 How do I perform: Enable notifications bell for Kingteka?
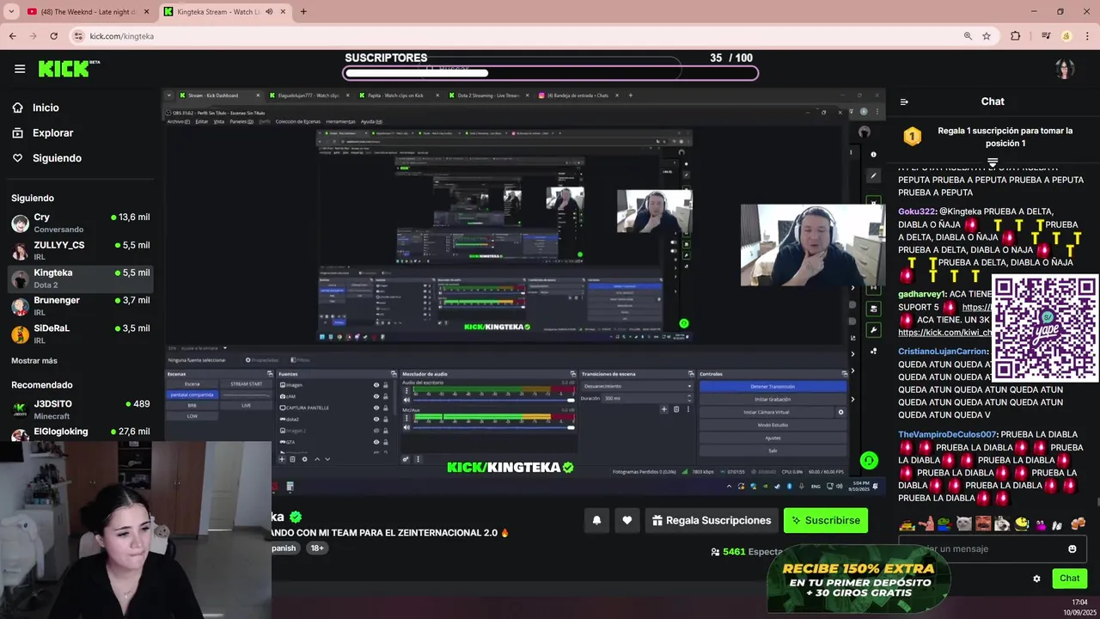tap(596, 520)
